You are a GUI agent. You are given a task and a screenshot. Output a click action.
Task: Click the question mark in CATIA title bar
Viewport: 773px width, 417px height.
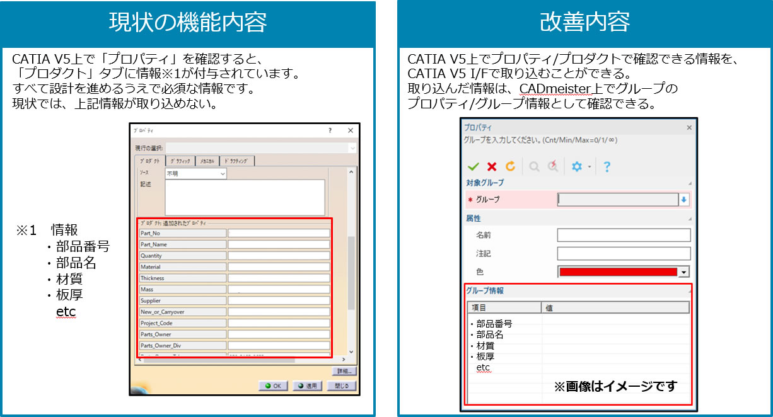click(x=330, y=130)
